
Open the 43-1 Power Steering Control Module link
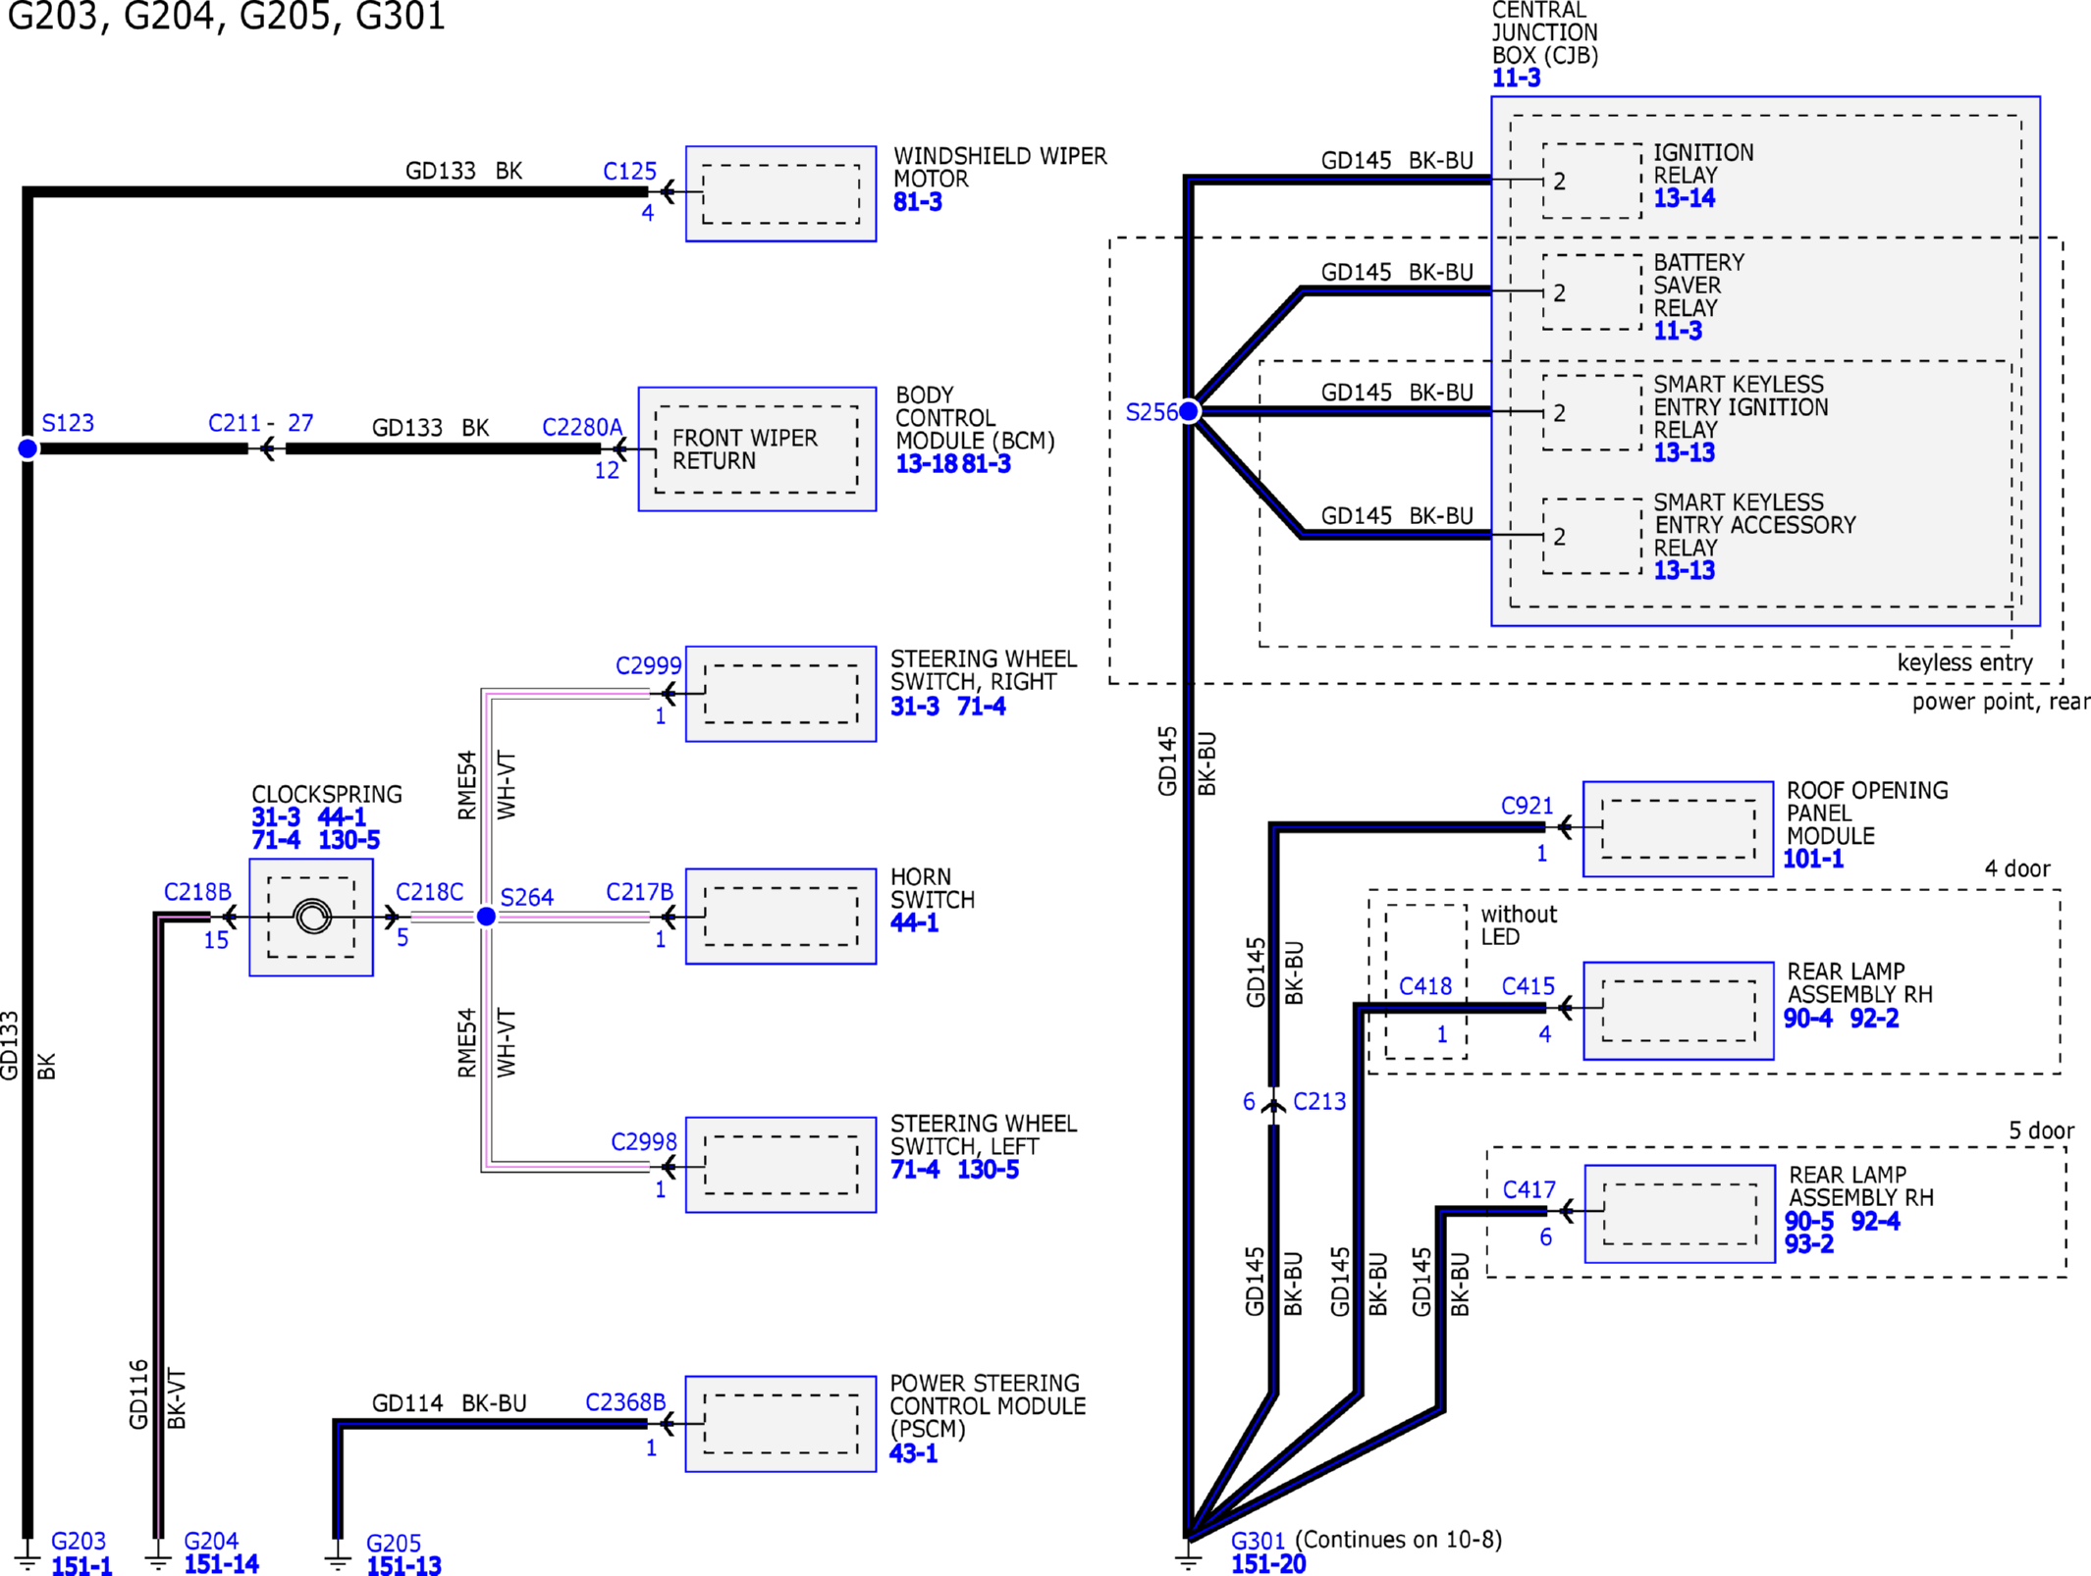point(913,1453)
